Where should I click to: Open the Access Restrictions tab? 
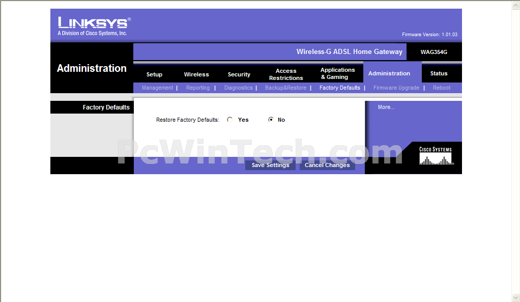(286, 74)
